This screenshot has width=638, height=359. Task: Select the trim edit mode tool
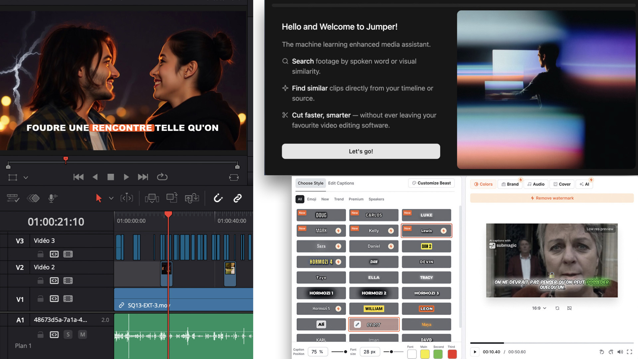click(x=127, y=198)
